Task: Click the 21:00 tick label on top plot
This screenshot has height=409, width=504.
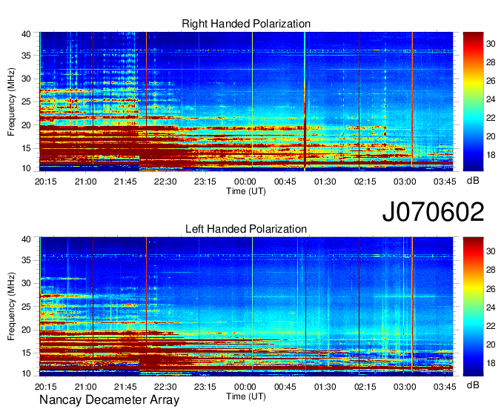Action: point(85,182)
